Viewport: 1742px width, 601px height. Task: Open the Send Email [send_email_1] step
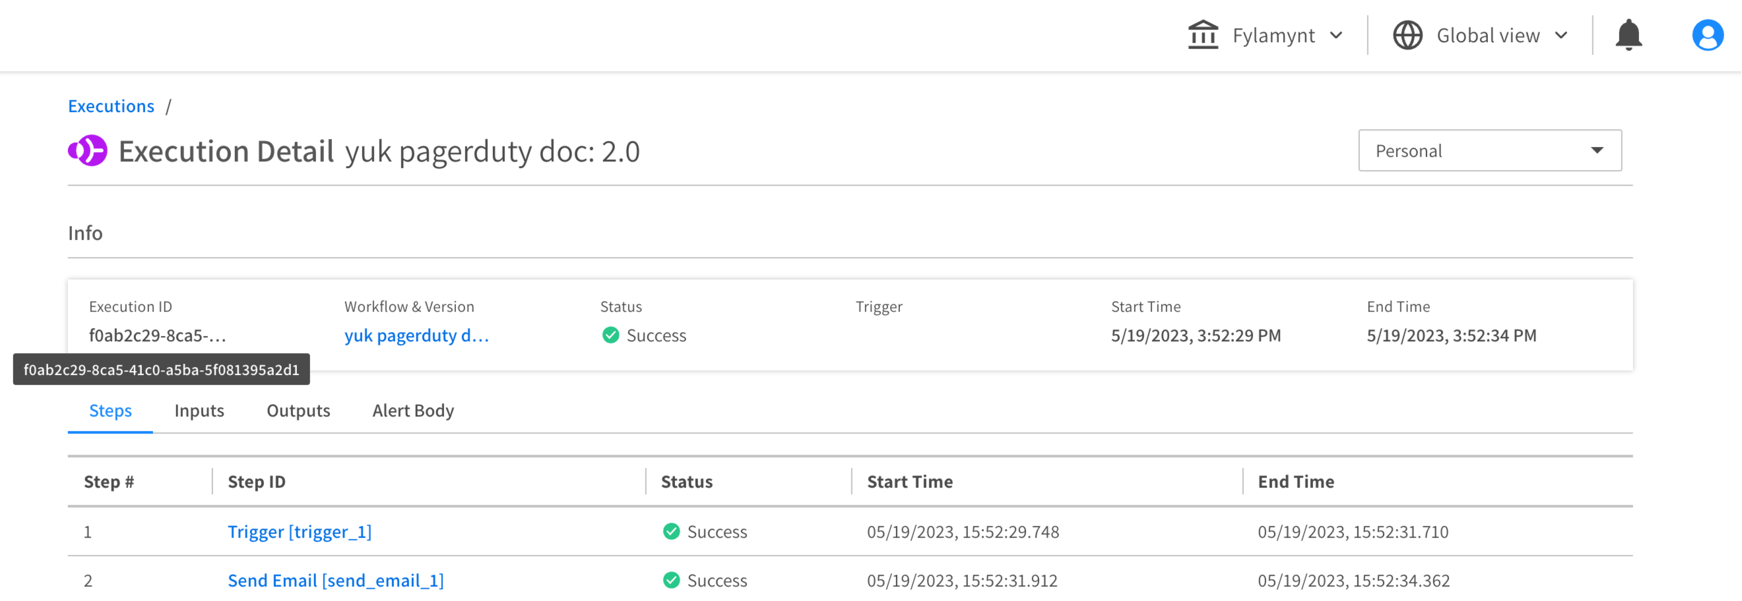(x=335, y=580)
